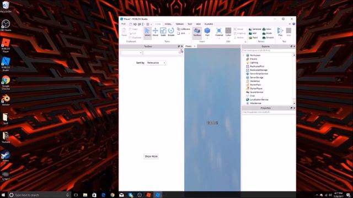Select Lighting in the Explorer
Image resolution: width=353 pixels, height=198 pixels.
coord(252,63)
